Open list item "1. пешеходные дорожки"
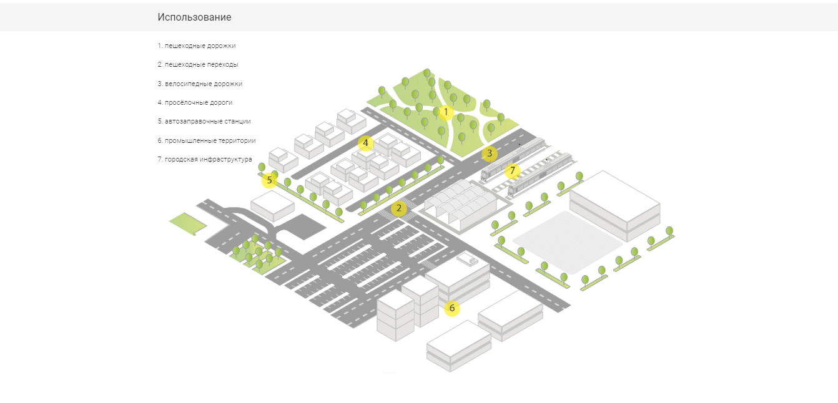Viewport: 838px width, 403px height. (197, 46)
